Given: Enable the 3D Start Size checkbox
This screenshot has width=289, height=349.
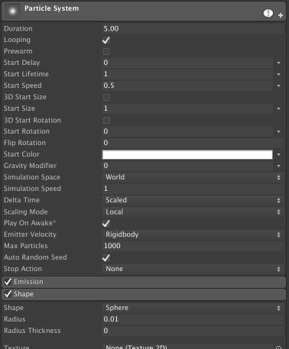Looking at the screenshot, I should pos(106,97).
